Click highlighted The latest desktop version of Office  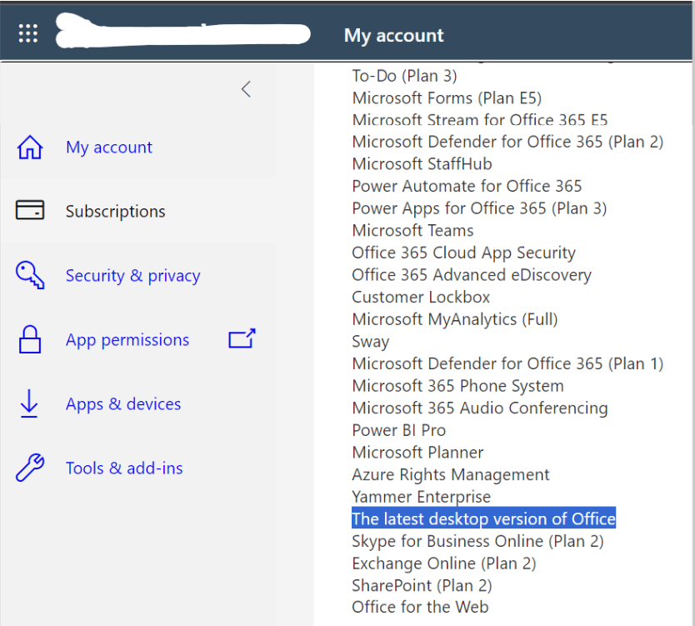[x=483, y=518]
